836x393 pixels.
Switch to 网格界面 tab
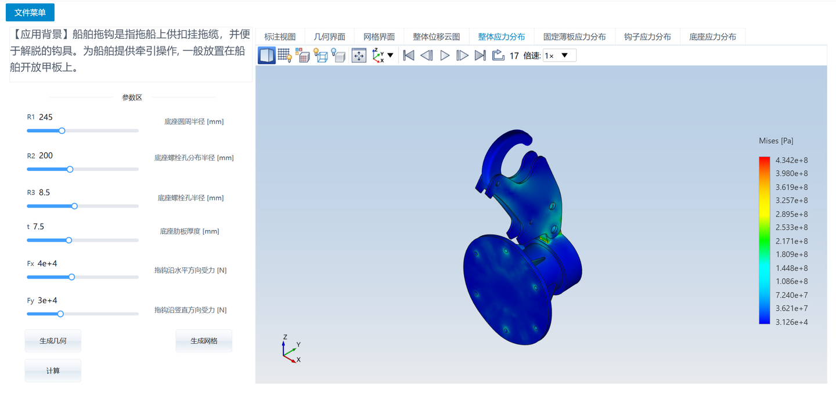click(379, 37)
